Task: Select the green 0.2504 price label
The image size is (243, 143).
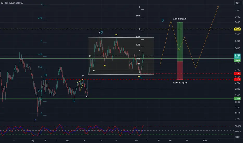Action: tap(237, 99)
